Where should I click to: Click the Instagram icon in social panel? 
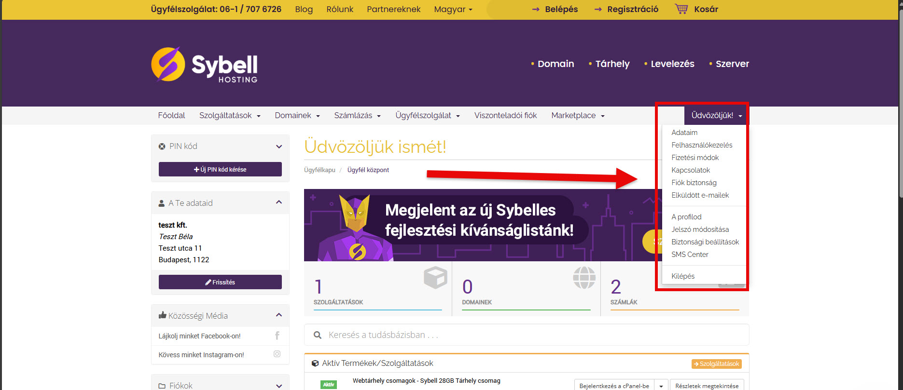[x=277, y=354]
